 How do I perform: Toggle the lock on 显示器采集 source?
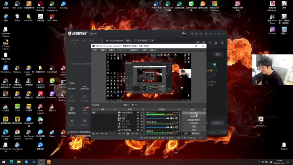[141, 130]
